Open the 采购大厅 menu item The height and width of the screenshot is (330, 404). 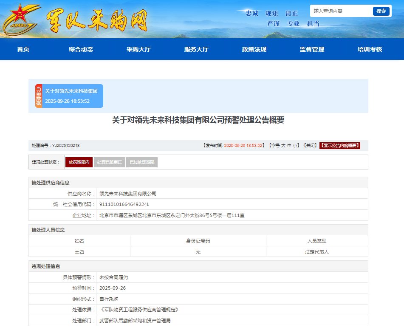[x=138, y=49]
